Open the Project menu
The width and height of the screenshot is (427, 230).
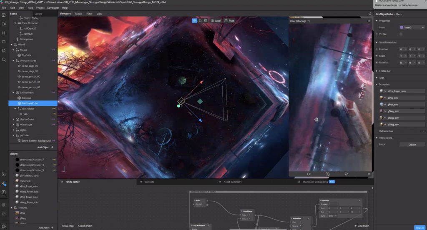pyautogui.click(x=40, y=7)
